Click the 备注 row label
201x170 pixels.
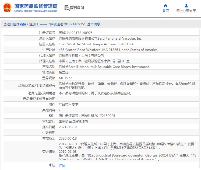click(52, 116)
